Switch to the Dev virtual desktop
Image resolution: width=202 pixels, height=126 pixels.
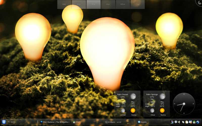tap(108, 4)
